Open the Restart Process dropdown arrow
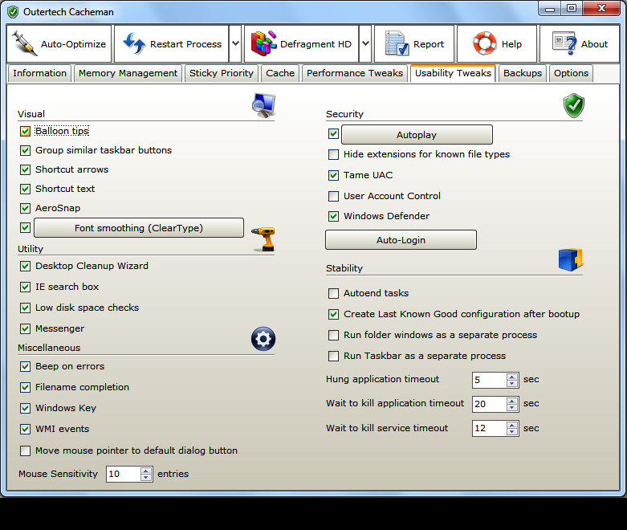The width and height of the screenshot is (627, 530). (235, 43)
